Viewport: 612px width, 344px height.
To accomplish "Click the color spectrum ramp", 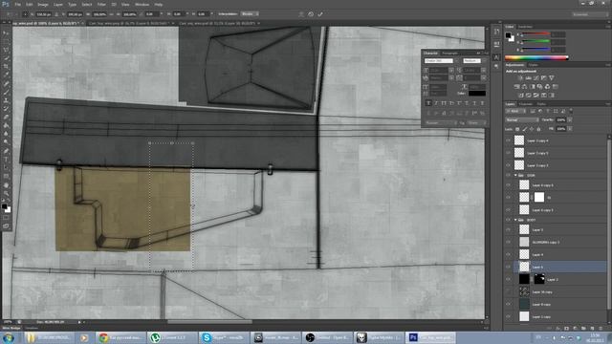I will 536,57.
